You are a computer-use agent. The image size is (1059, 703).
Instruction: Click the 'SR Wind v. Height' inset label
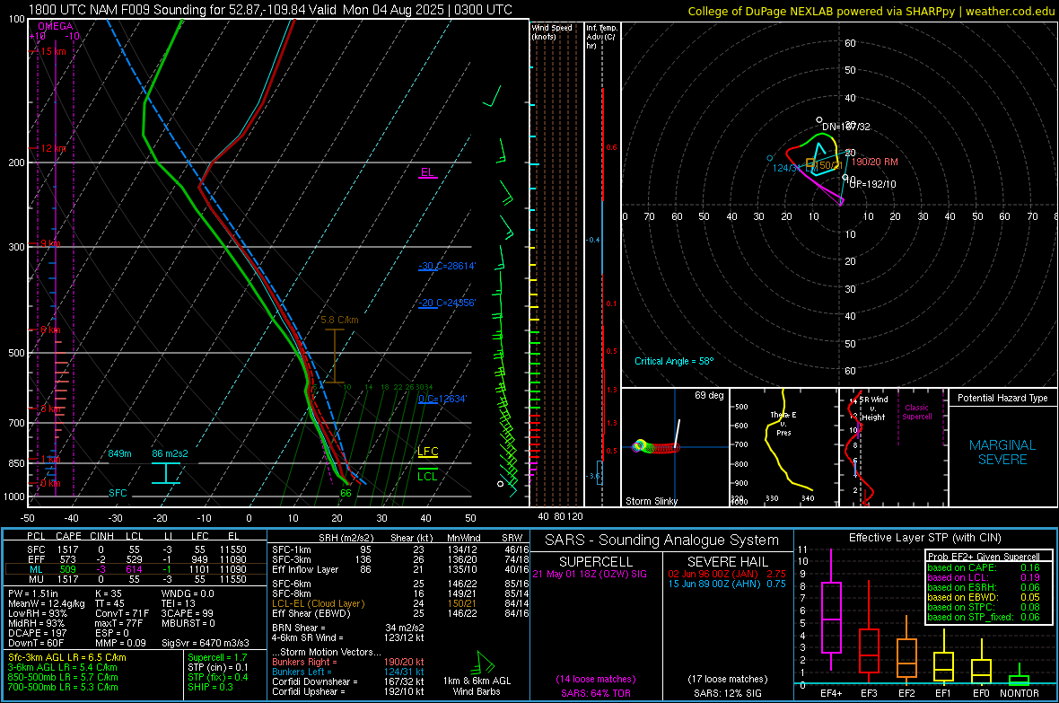[874, 409]
